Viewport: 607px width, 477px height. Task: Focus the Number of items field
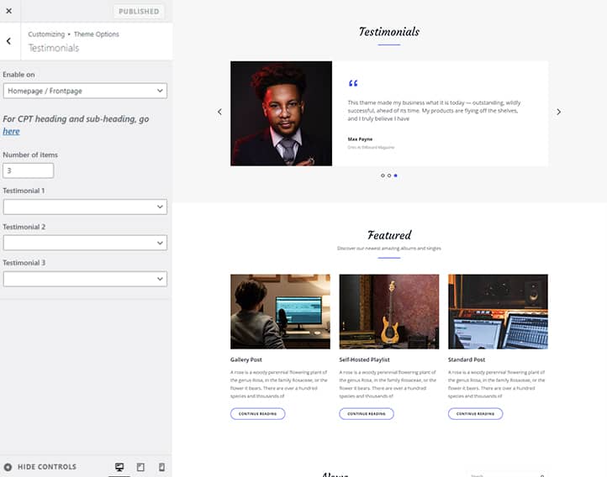tap(29, 170)
